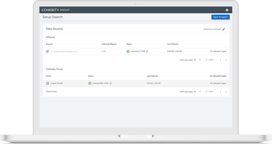Show info for Indexed 11.7 MiB
The width and height of the screenshot is (272, 144).
point(147,51)
